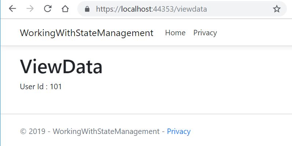292x146 pixels.
Task: Go to Home in the navbar
Action: (x=175, y=33)
